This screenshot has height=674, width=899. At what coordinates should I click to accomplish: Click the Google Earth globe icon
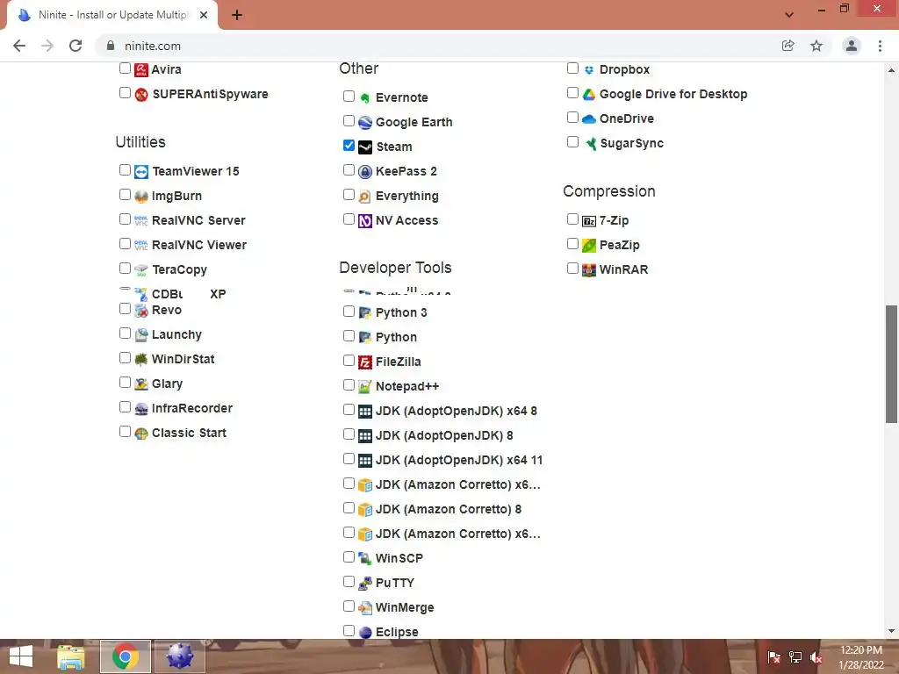tap(365, 123)
